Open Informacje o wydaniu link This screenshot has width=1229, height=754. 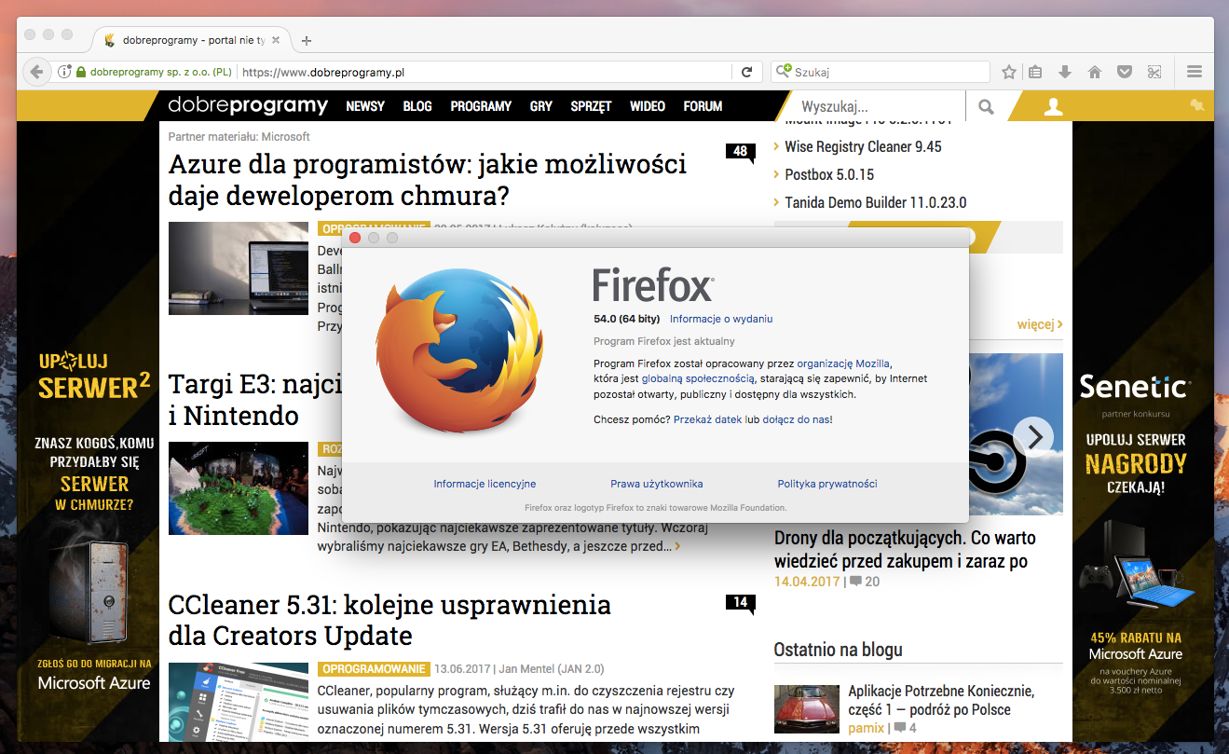[721, 319]
